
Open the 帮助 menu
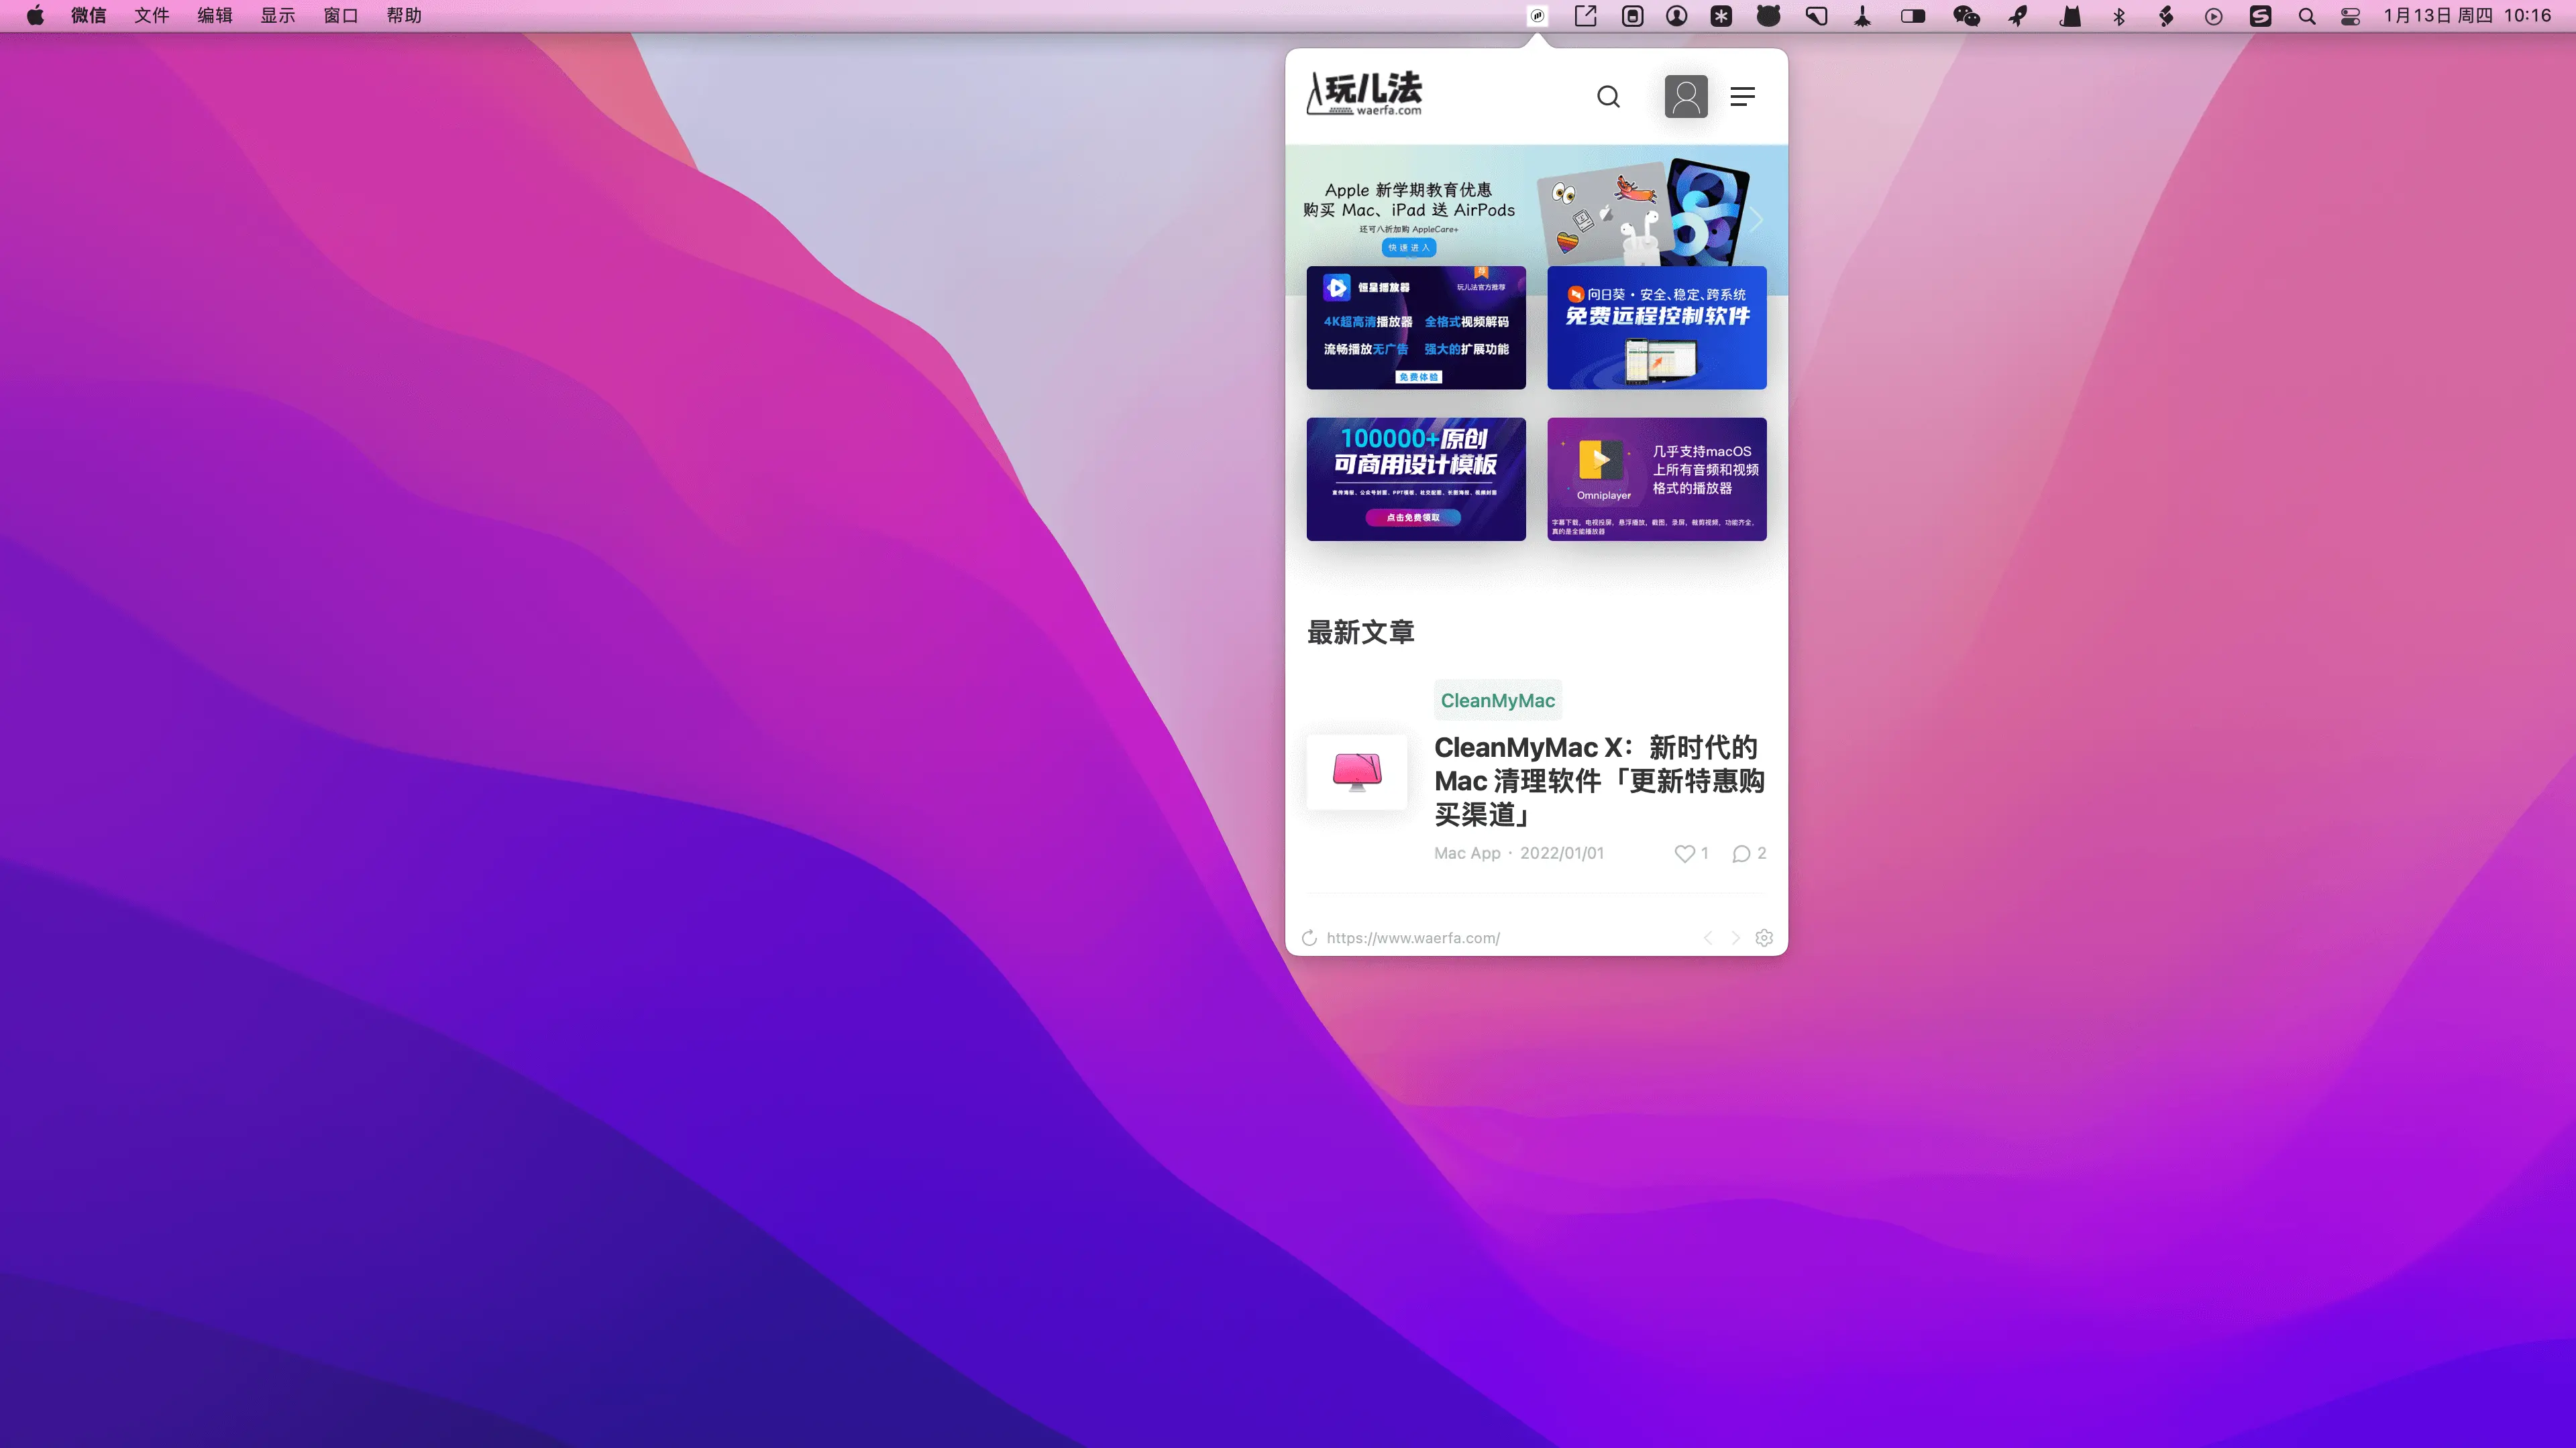pos(404,16)
